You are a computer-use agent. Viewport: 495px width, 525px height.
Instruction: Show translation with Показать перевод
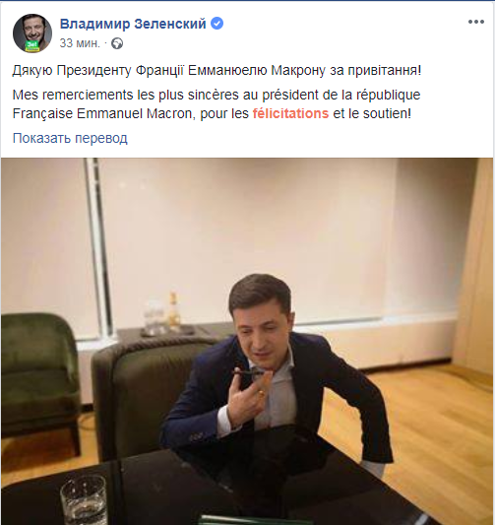click(x=70, y=138)
